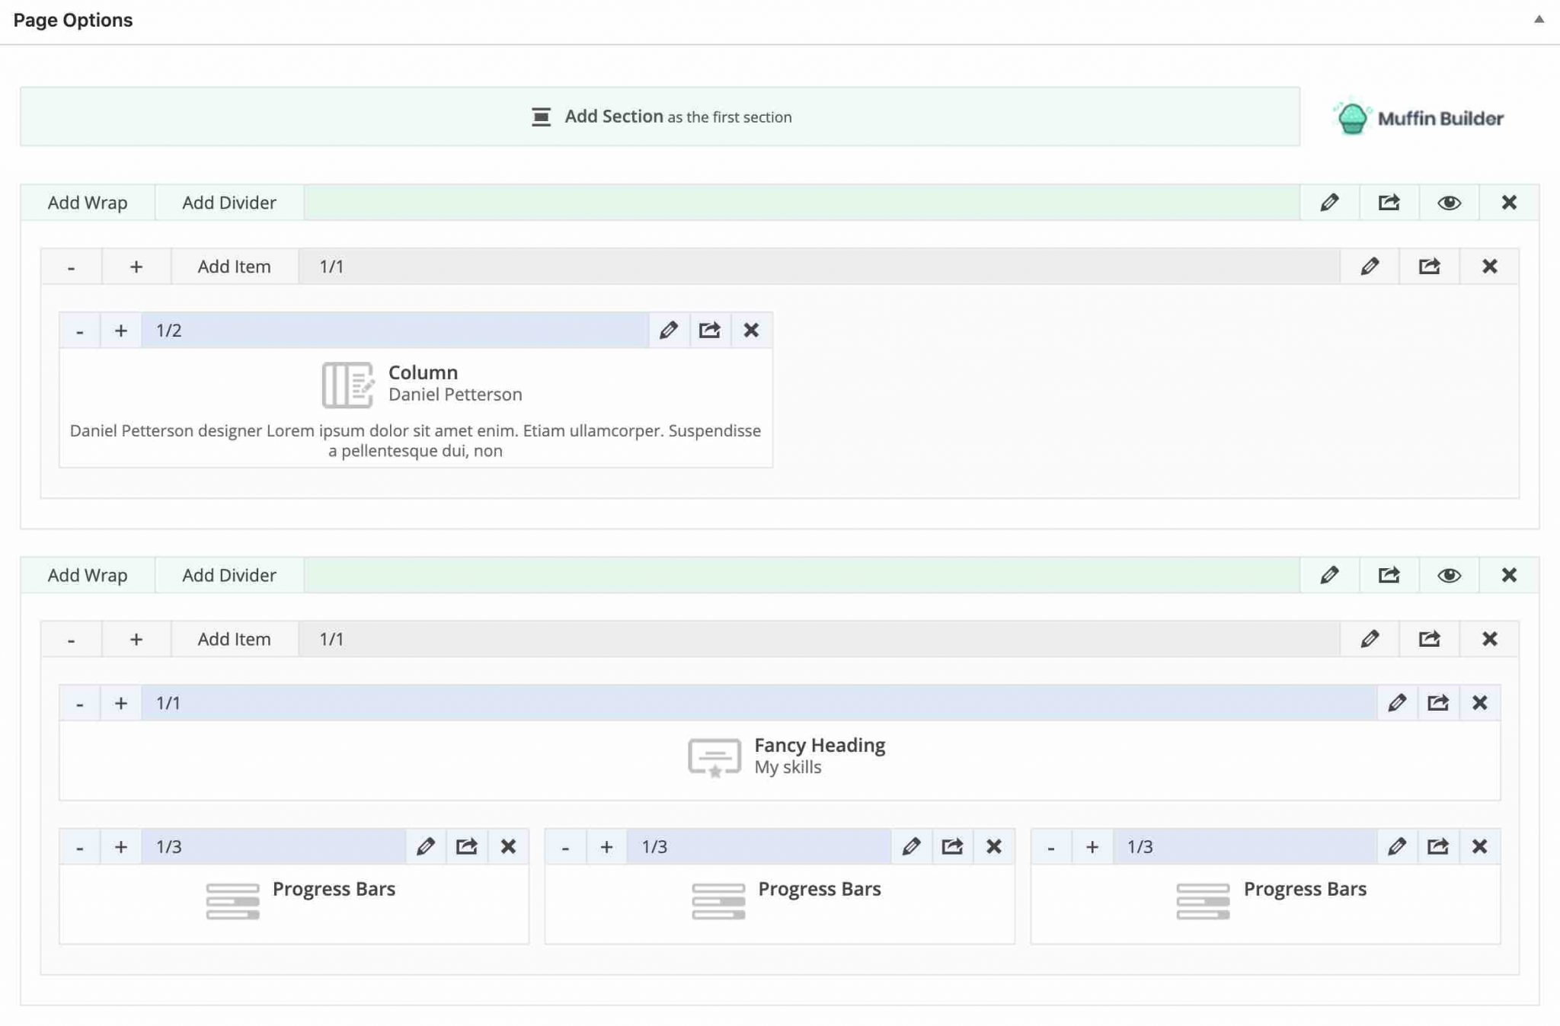Duplicate the first section using its export icon
Screen dimensions: 1560x1026
1389,202
